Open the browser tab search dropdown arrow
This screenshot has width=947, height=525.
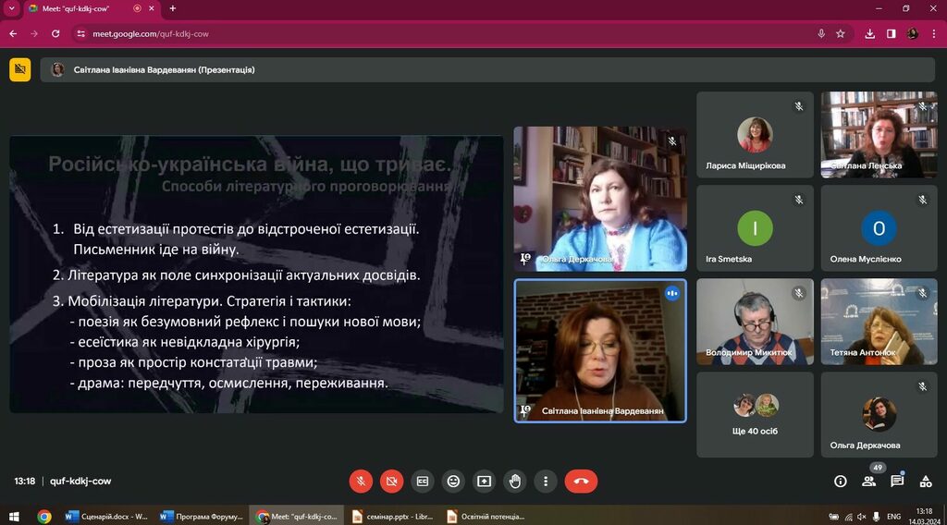click(11, 8)
